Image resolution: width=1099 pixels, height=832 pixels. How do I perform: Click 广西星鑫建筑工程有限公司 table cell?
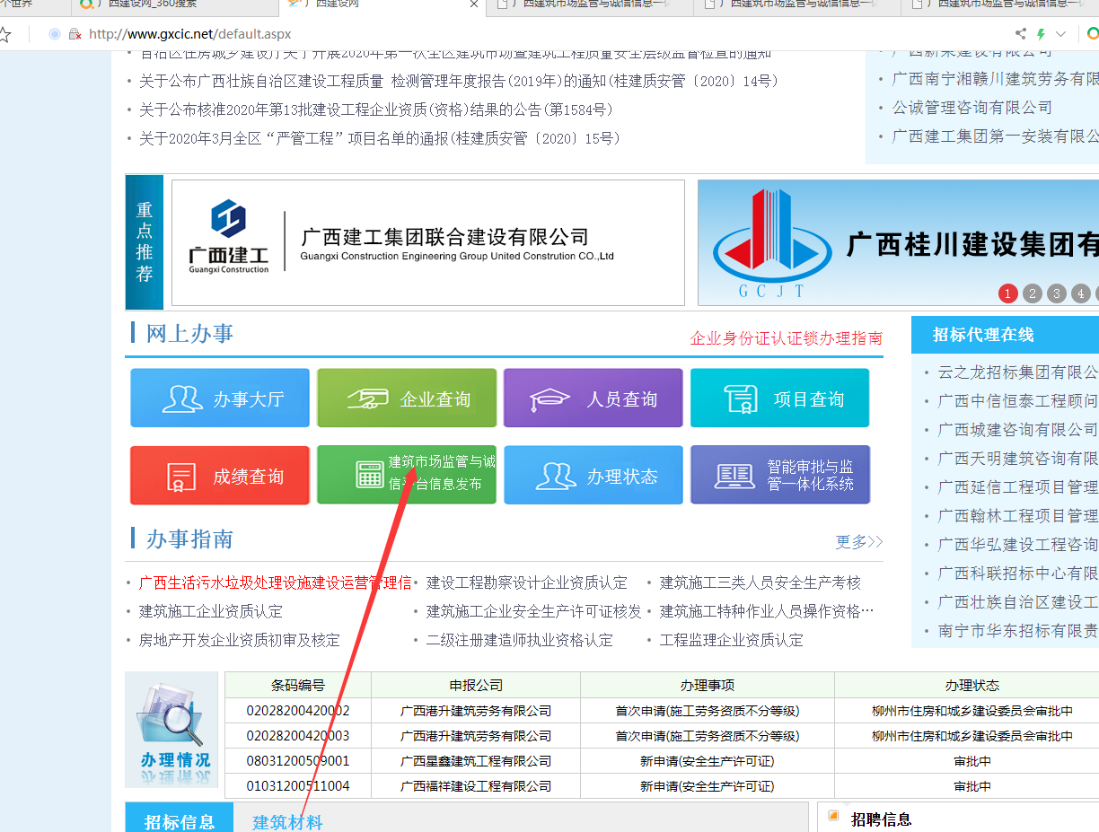point(476,761)
